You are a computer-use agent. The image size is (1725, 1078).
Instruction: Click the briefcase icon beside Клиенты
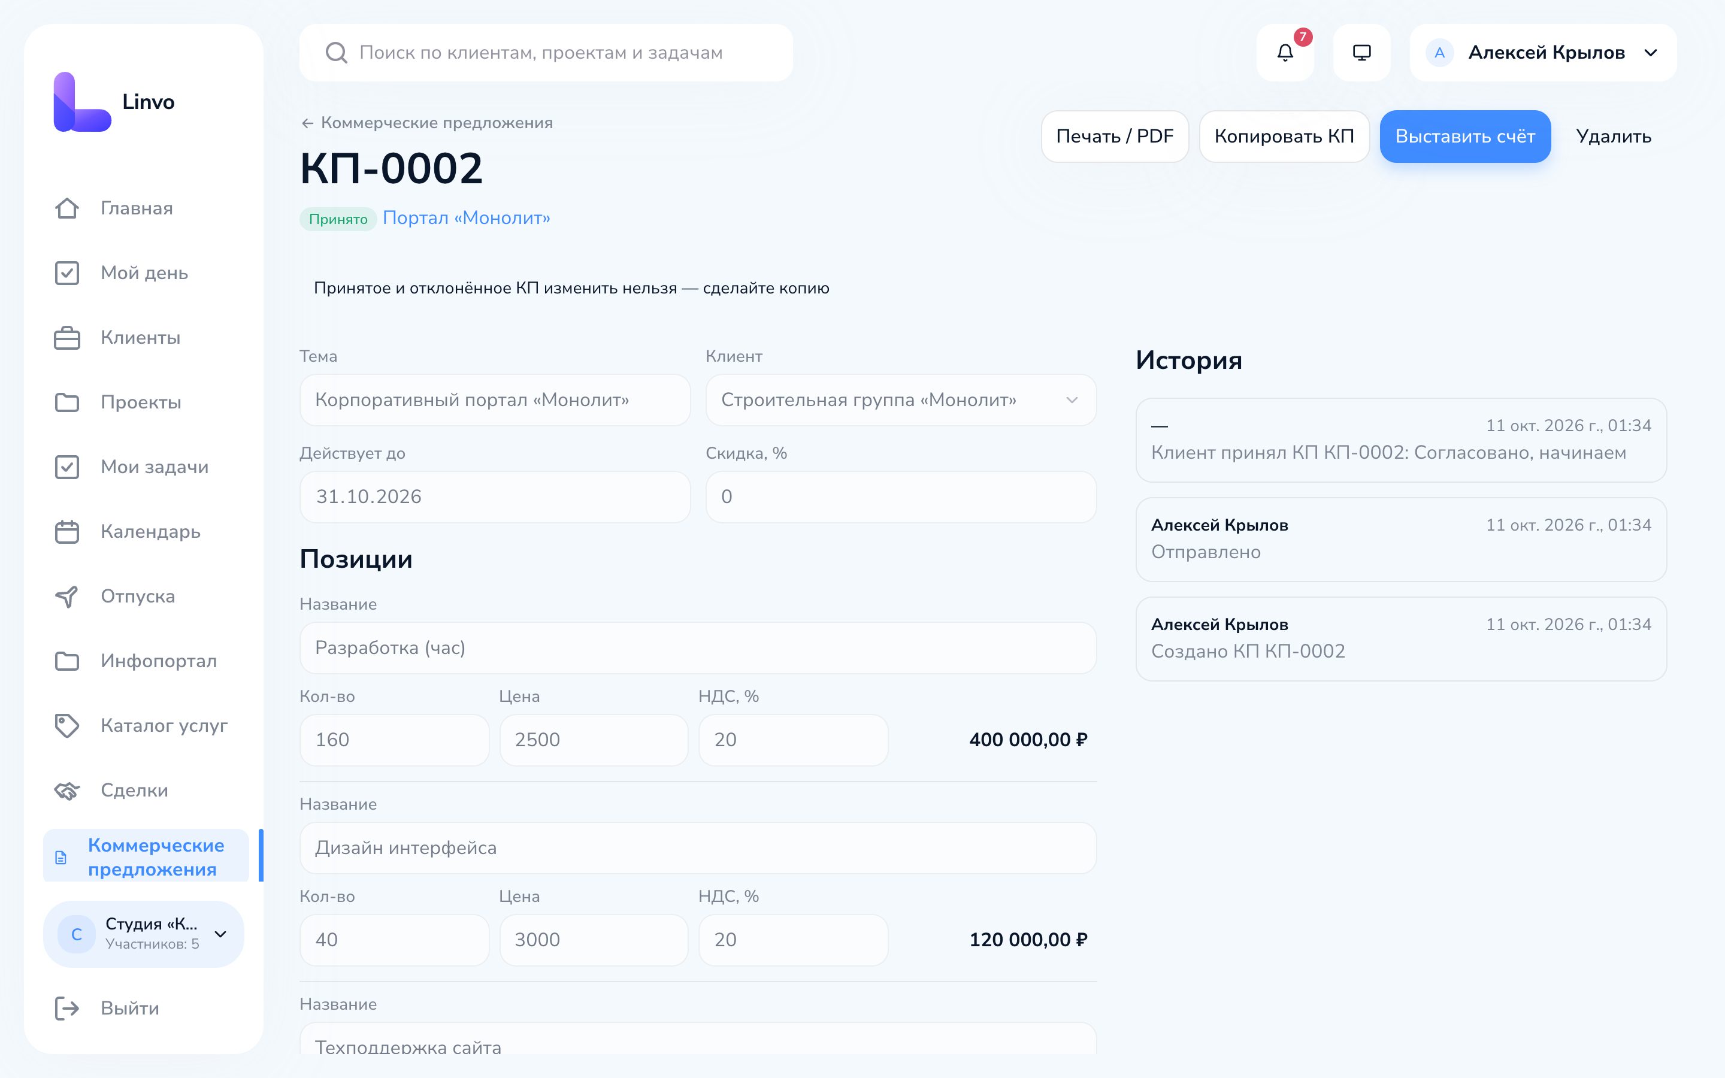pos(67,338)
